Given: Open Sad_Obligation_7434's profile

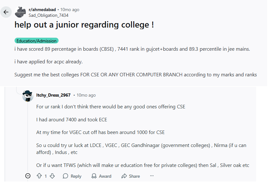Looking at the screenshot, I should [x=48, y=15].
